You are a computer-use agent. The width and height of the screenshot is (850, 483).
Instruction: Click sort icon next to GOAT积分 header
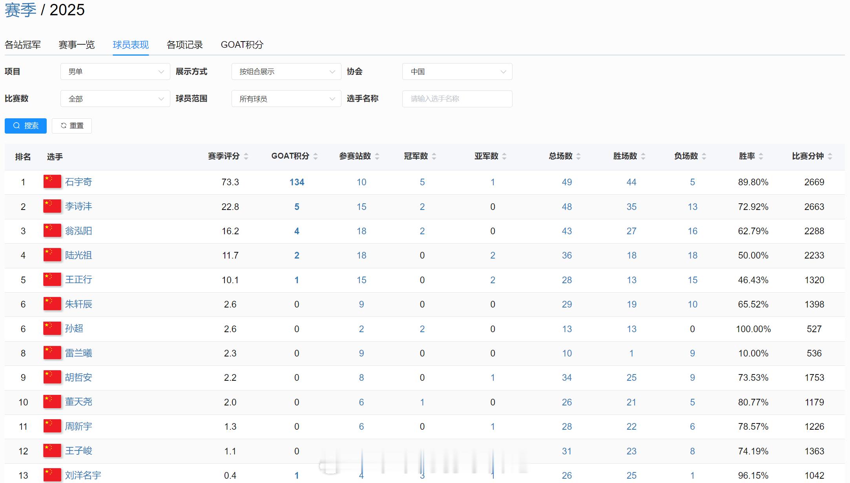pos(316,156)
